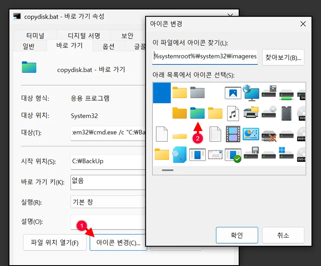This screenshot has height=266, width=321.
Task: Click the System32 target location text
Action: tap(84, 116)
